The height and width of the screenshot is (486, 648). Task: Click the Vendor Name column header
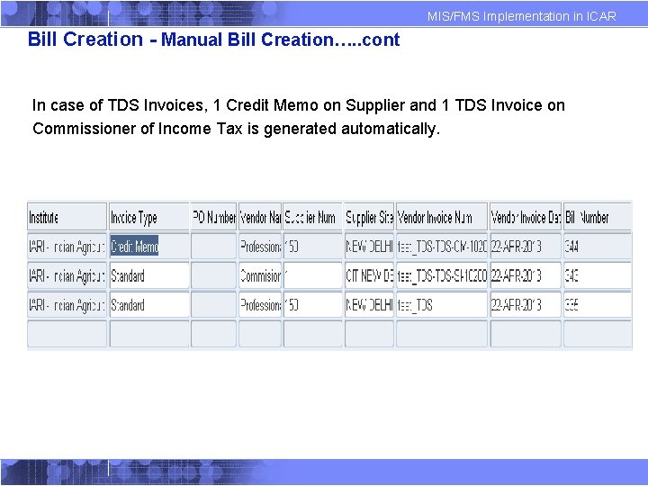[260, 217]
